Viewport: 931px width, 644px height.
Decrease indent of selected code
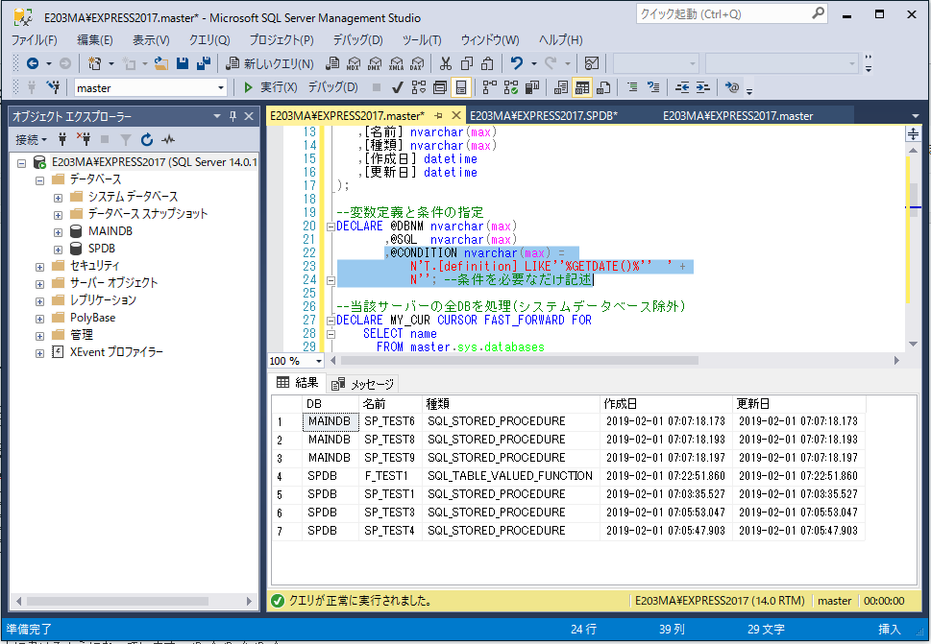[681, 87]
